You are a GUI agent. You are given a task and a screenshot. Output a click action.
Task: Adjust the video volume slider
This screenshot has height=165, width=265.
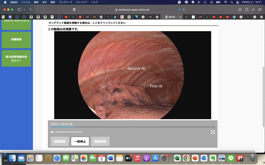tap(69, 132)
